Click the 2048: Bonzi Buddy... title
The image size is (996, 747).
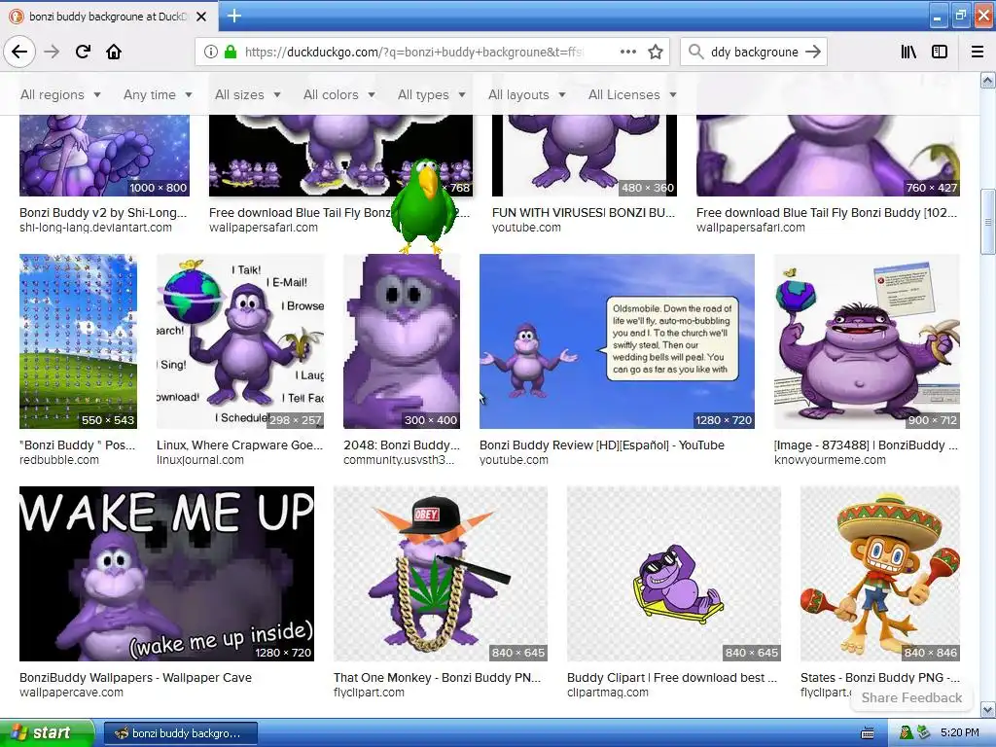(401, 445)
